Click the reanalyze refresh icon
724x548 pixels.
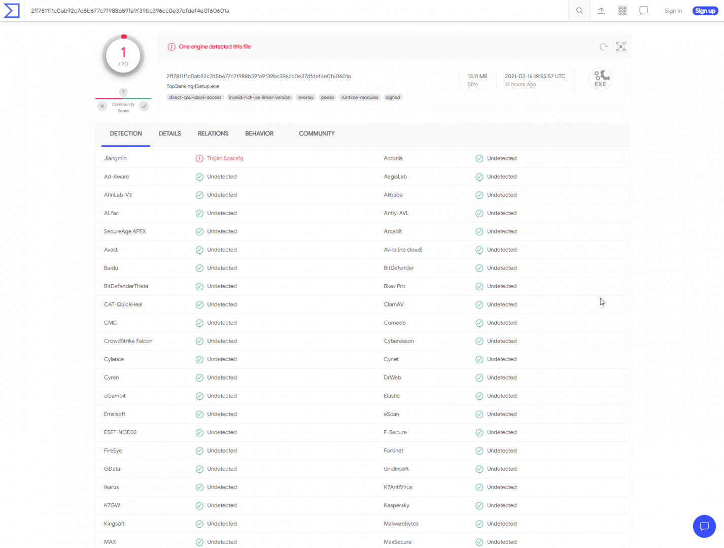point(603,47)
